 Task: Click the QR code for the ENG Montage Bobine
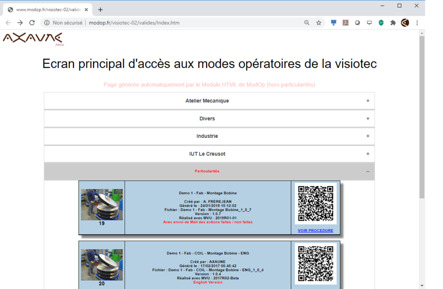click(x=315, y=264)
